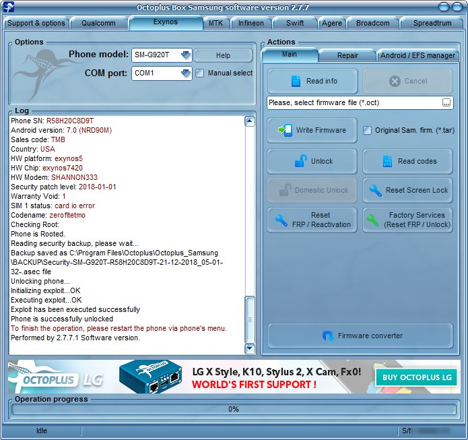
Task: Click the Write Firmware phone icon
Action: [x=285, y=130]
